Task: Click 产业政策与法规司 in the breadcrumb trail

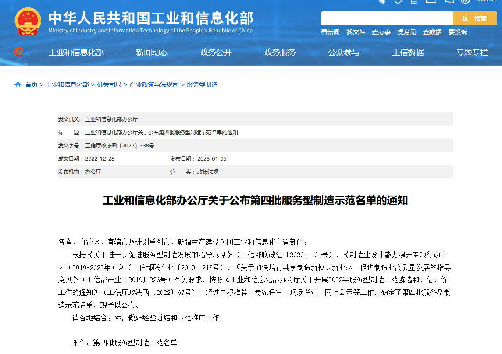Action: tap(154, 84)
